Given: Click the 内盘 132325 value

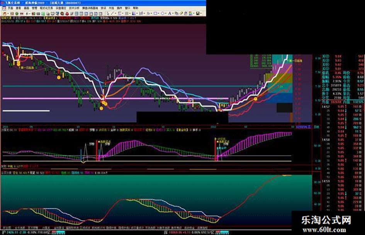Looking at the screenshot, I should pos(358,102).
